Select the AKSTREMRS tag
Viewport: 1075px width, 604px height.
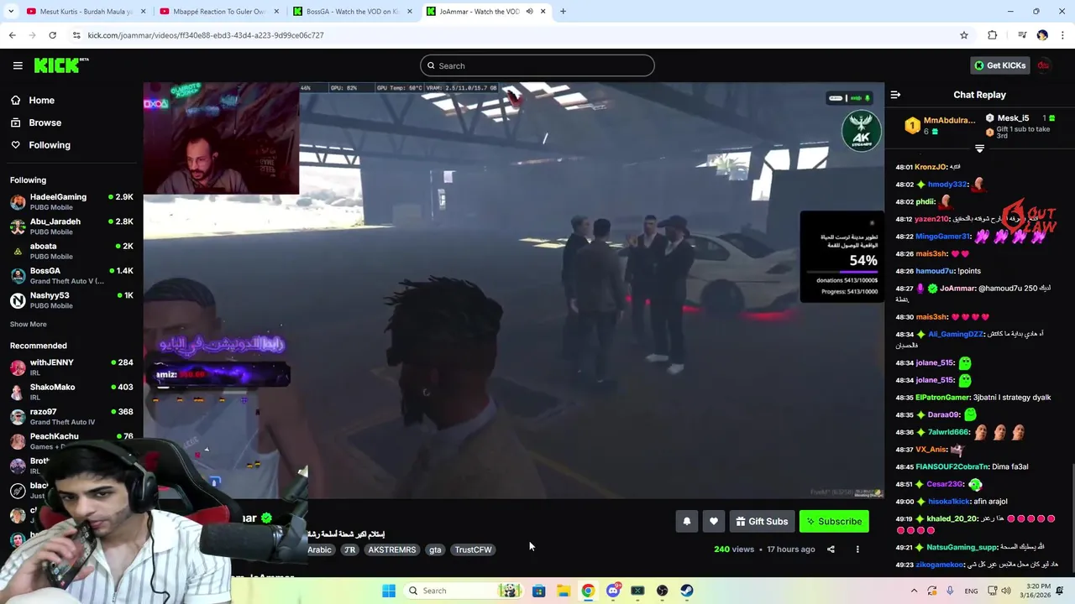coord(391,549)
